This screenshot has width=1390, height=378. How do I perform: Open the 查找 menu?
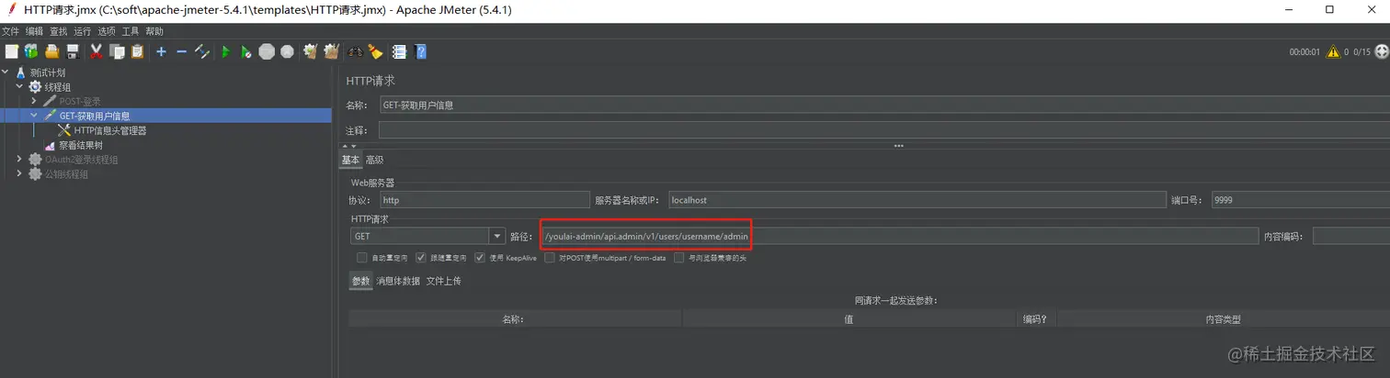(59, 31)
